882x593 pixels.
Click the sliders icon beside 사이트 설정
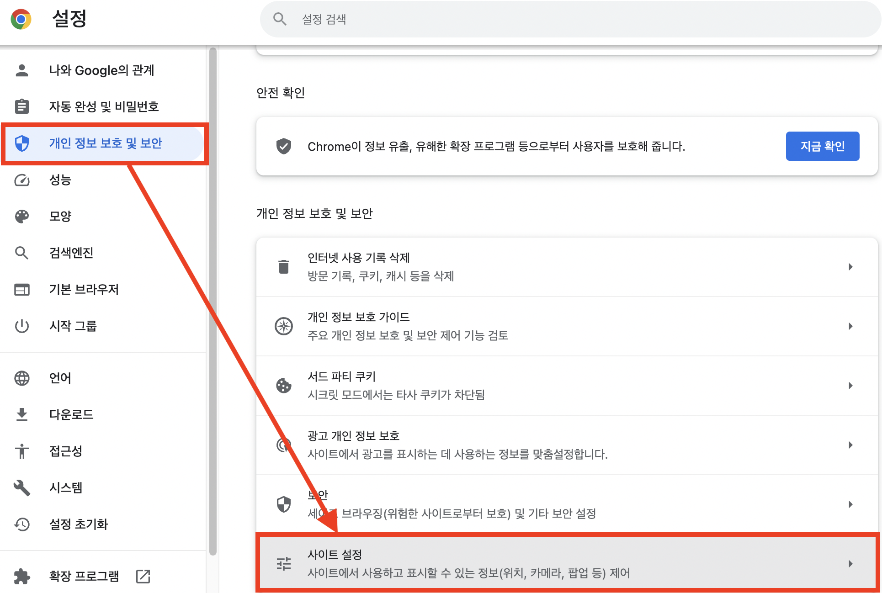click(x=284, y=563)
